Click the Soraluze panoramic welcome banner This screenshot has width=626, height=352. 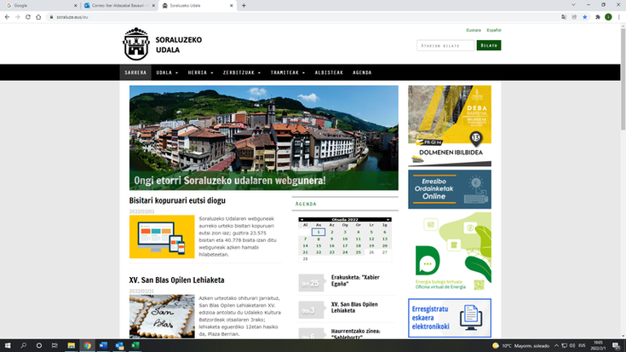coord(264,138)
